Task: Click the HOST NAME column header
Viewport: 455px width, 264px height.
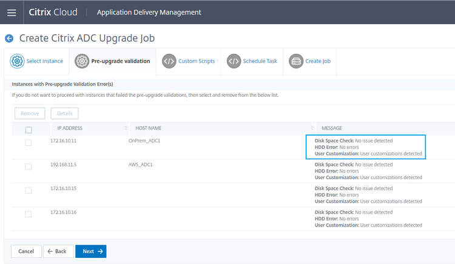Action: pos(148,128)
